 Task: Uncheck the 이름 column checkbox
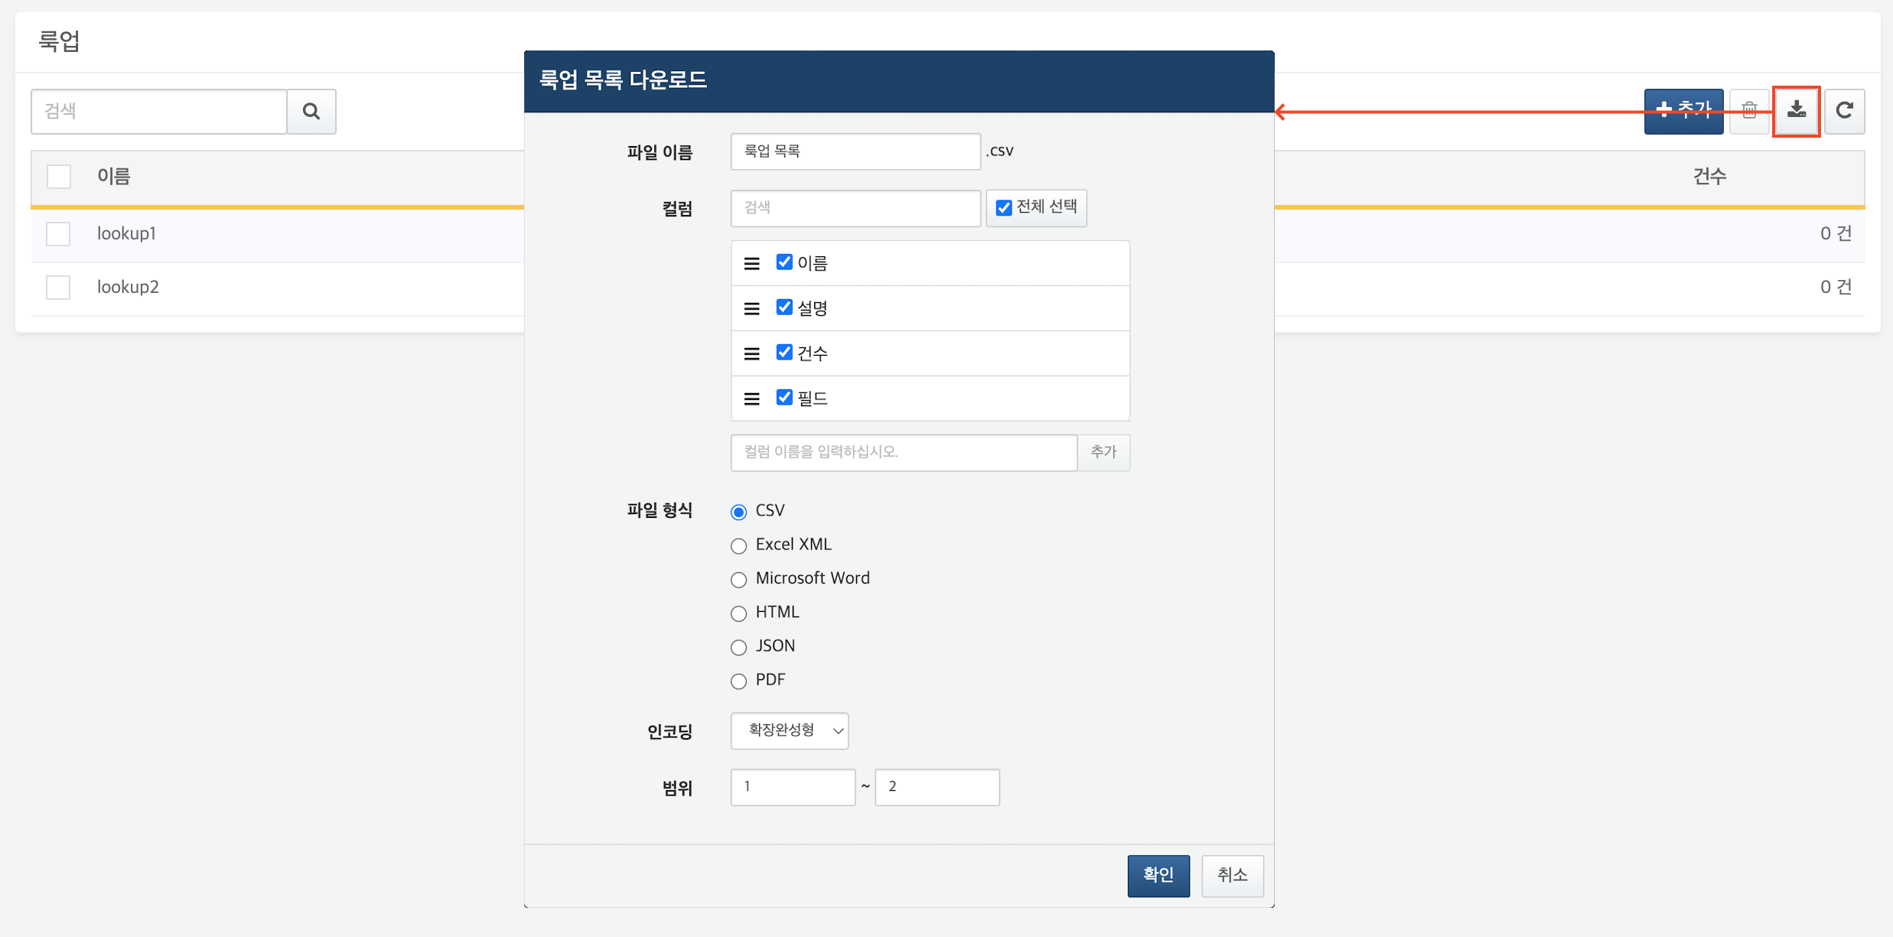point(784,262)
